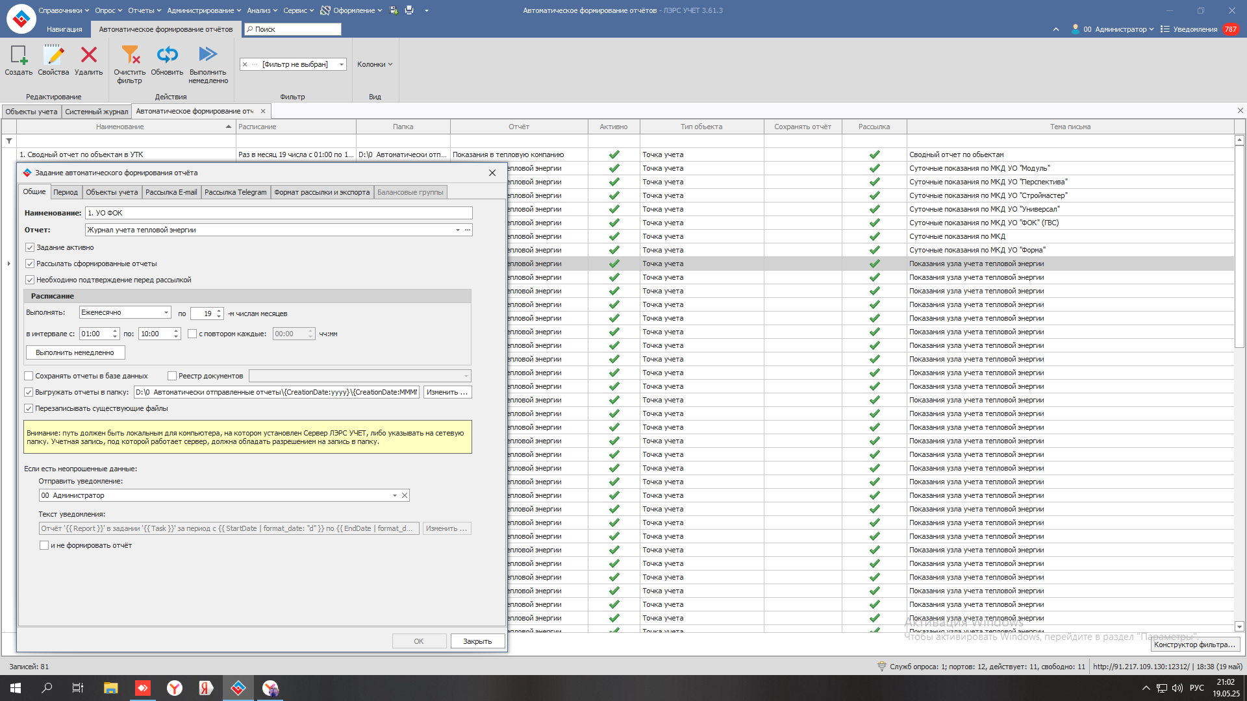Click the poll services status icon in status bar
The image size is (1247, 701).
tap(882, 666)
